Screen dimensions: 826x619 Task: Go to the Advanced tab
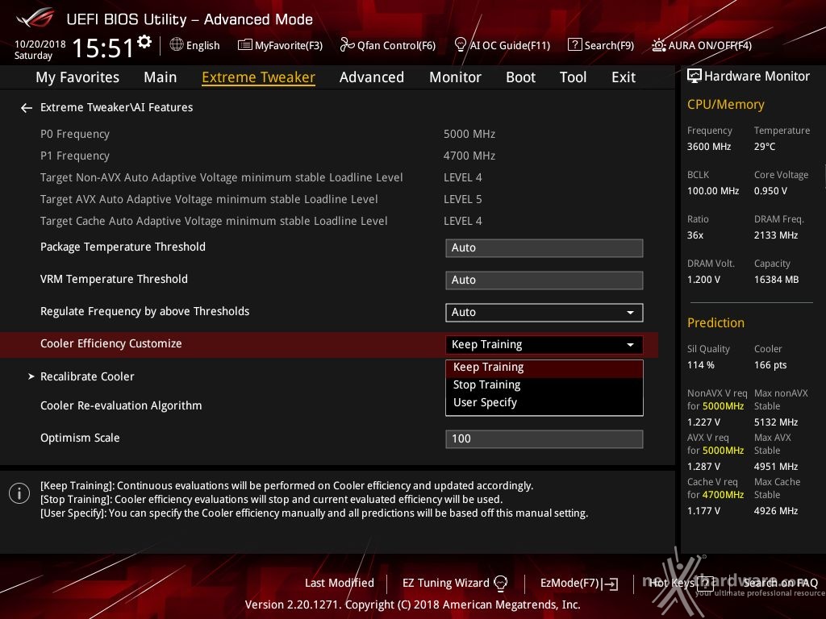coord(372,77)
